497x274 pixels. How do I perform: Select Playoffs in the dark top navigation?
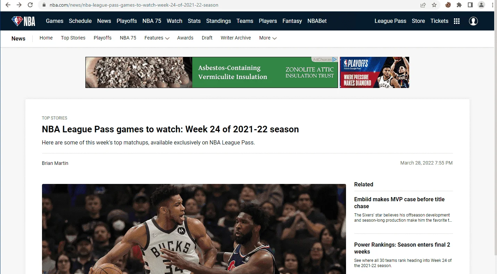coord(127,21)
